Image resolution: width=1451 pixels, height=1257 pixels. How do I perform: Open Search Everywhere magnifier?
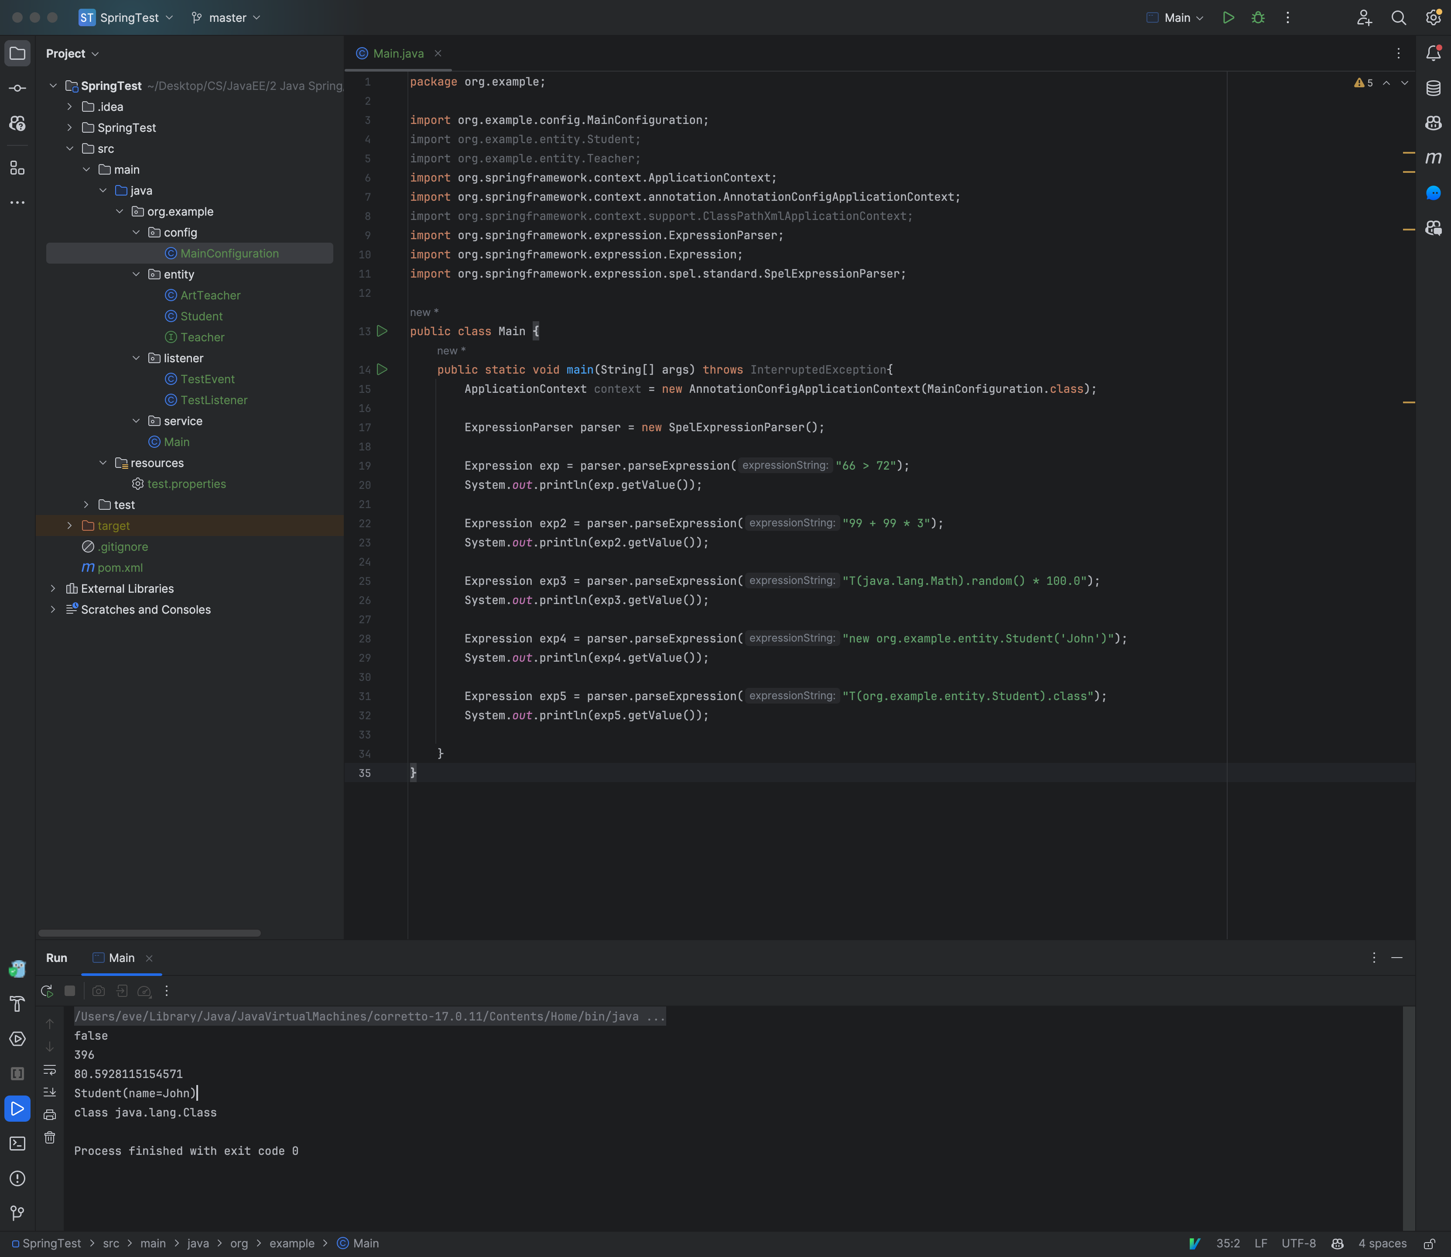point(1398,17)
